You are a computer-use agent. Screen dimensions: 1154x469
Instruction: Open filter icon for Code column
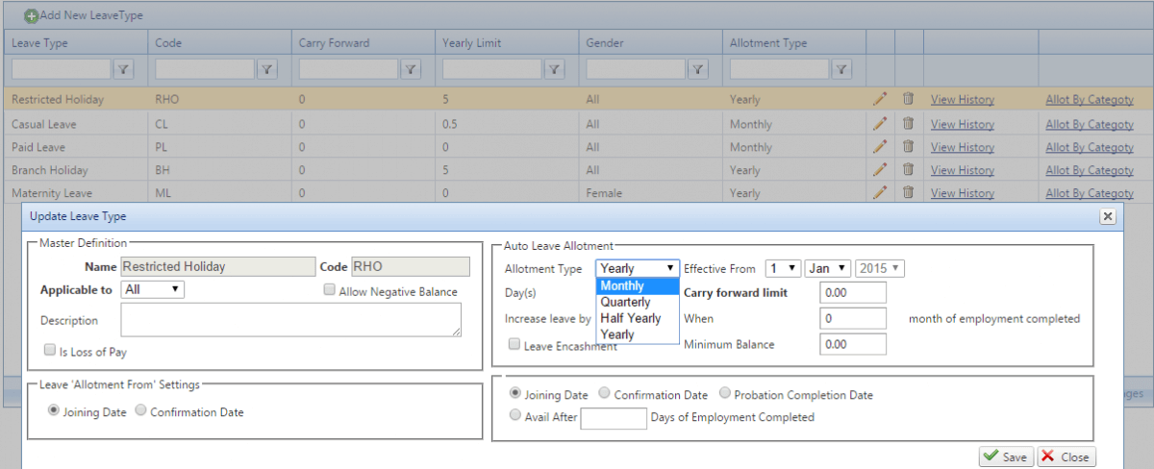click(x=267, y=69)
